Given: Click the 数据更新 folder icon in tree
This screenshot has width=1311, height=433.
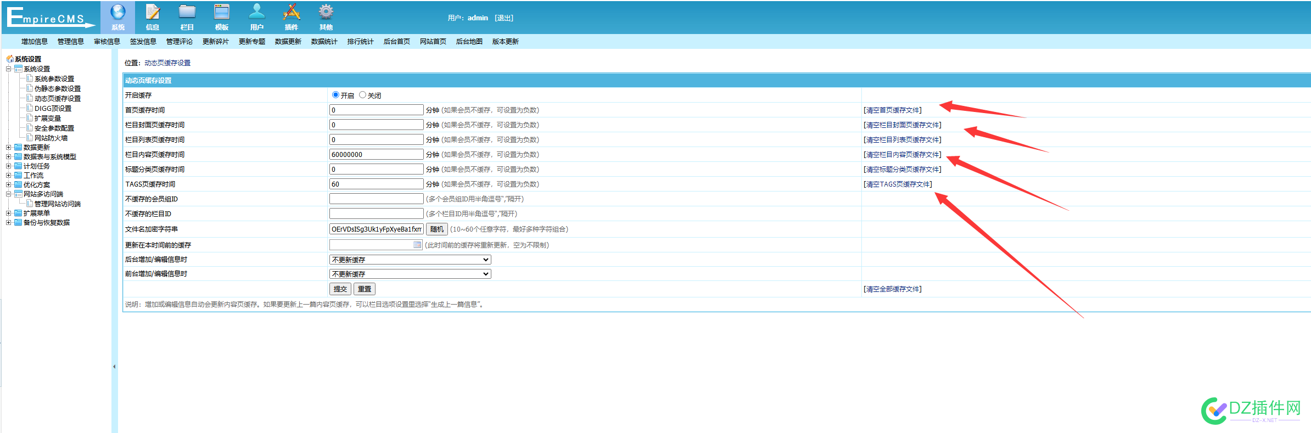Looking at the screenshot, I should (x=18, y=147).
